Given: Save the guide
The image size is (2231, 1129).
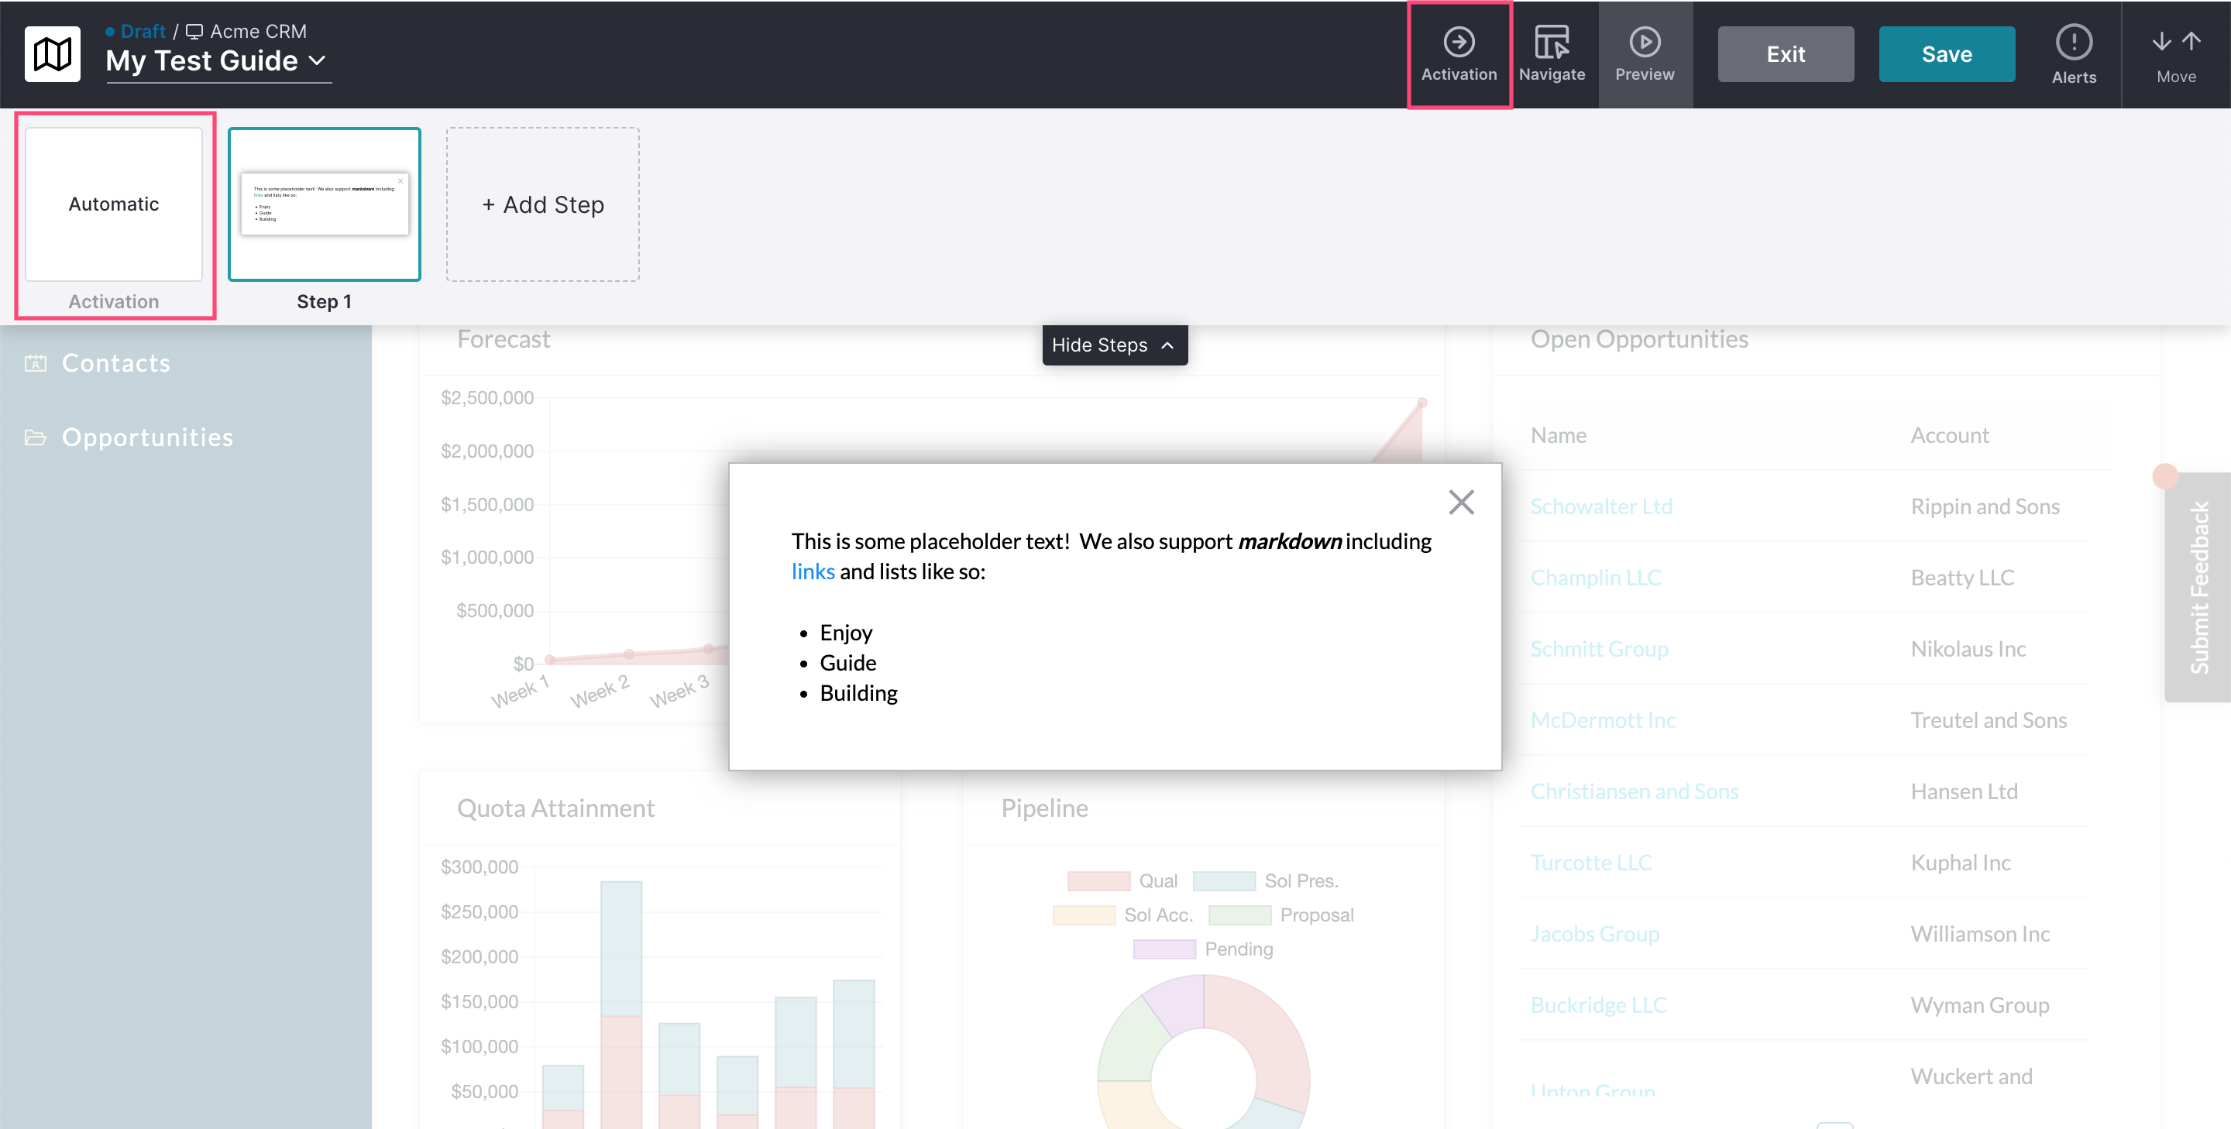Looking at the screenshot, I should (x=1946, y=54).
